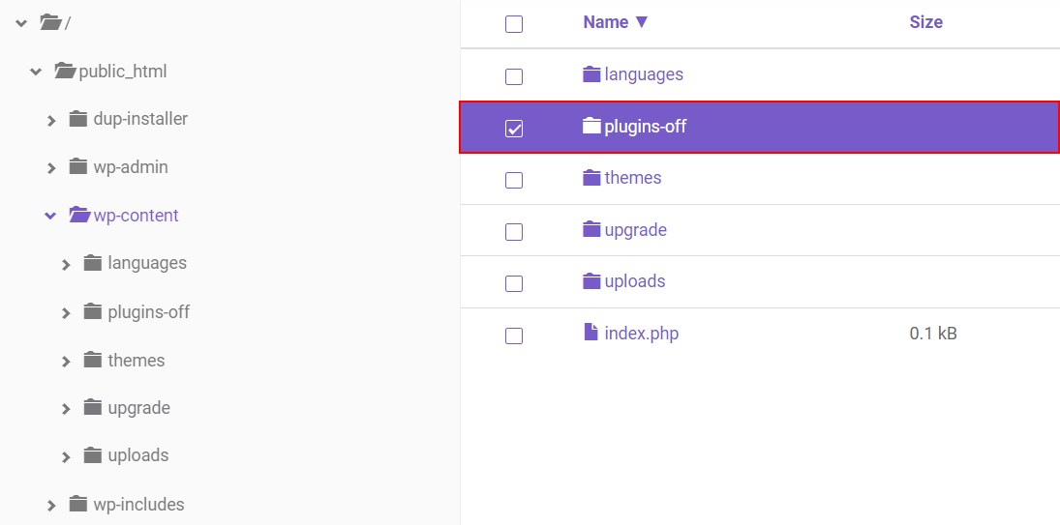Screen dimensions: 1060x525
Task: Open the themes folder link in file list
Action: [x=633, y=178]
